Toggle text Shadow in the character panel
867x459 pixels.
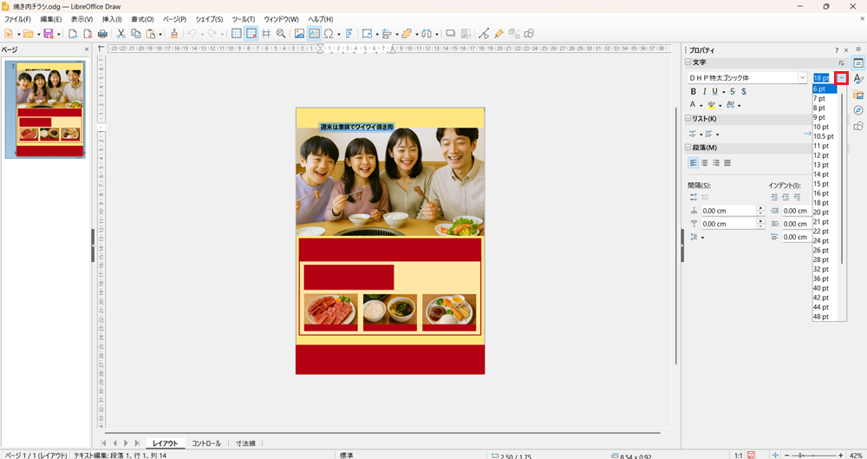[x=744, y=91]
